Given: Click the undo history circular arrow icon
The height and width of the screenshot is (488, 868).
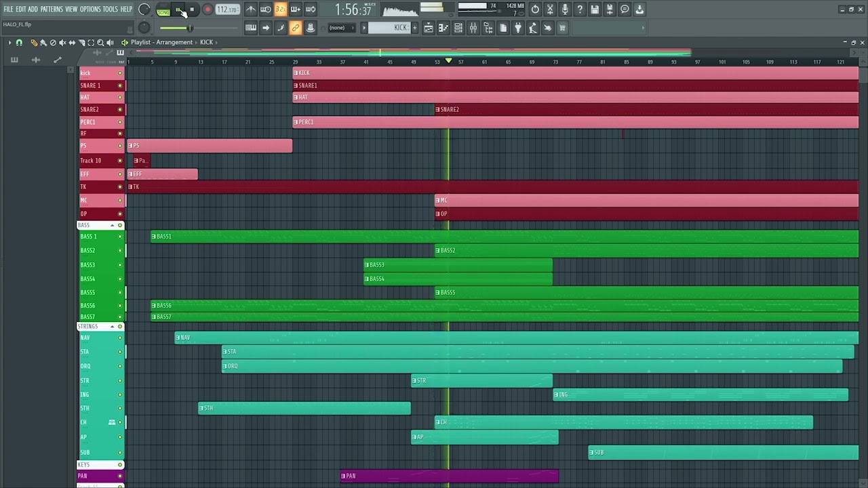Looking at the screenshot, I should click(535, 9).
